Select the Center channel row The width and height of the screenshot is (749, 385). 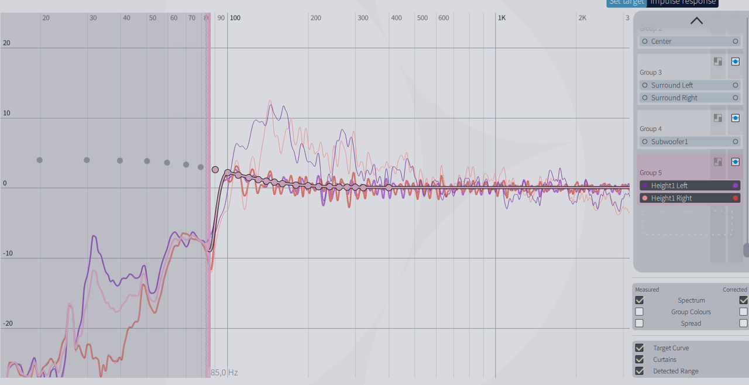(690, 42)
